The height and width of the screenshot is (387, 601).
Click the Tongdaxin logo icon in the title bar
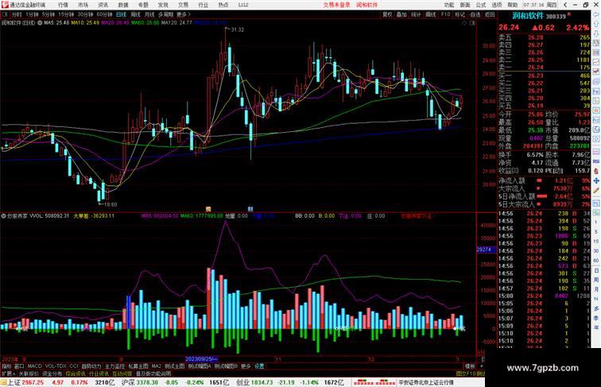pos(4,5)
